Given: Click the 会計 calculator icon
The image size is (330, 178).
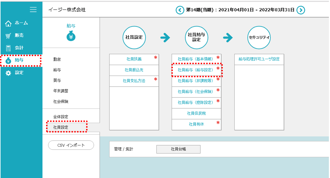Looking at the screenshot, I should click(8, 48).
